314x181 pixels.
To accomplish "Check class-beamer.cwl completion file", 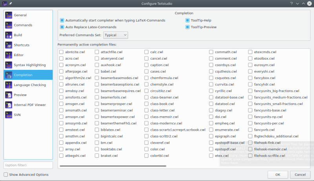I will [x=146, y=97].
